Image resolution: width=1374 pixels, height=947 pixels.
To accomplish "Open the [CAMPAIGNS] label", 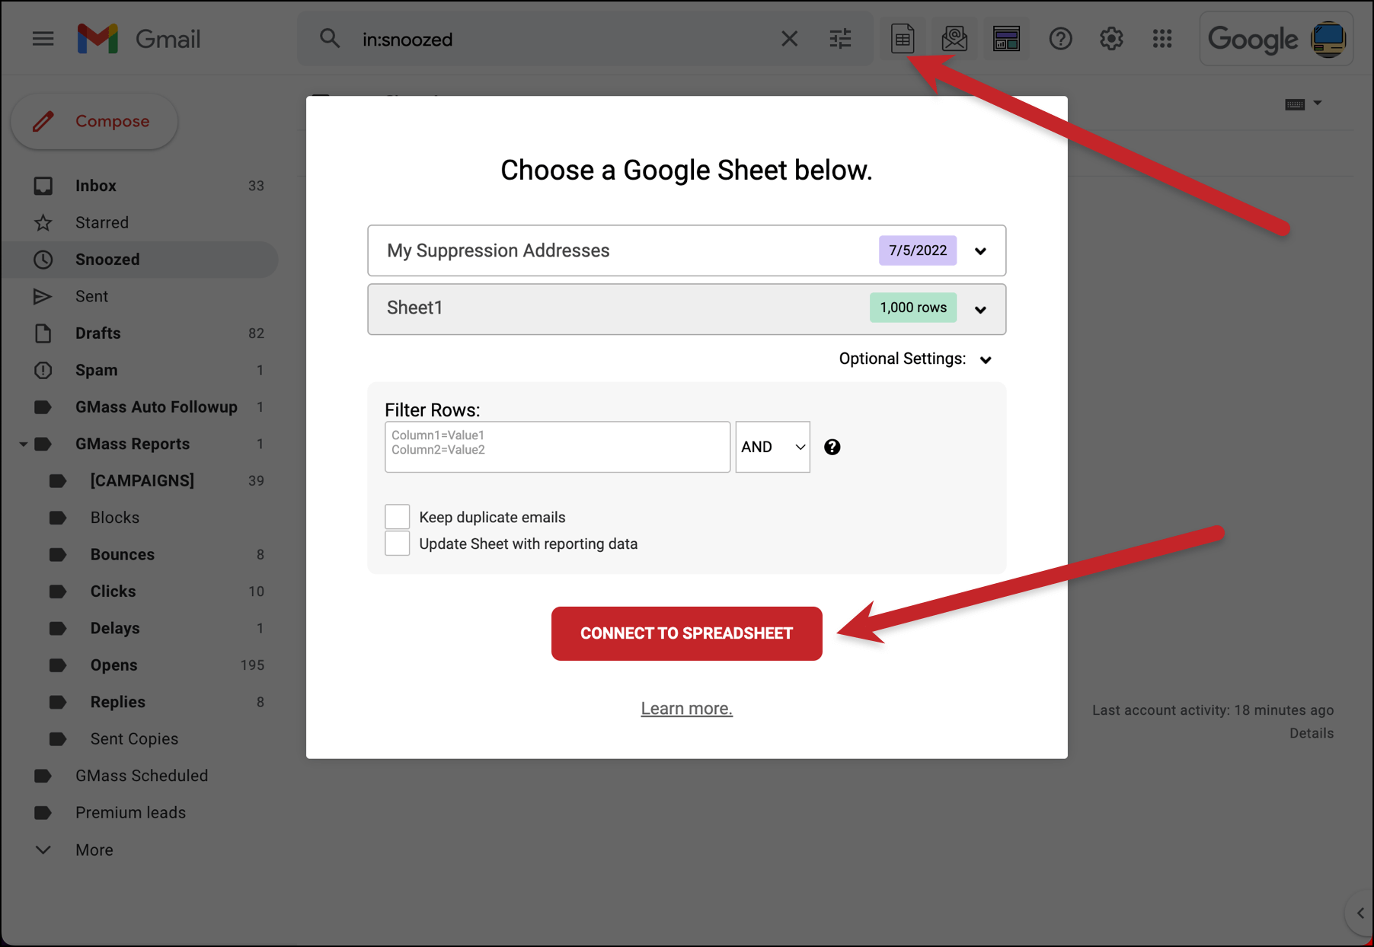I will coord(140,481).
